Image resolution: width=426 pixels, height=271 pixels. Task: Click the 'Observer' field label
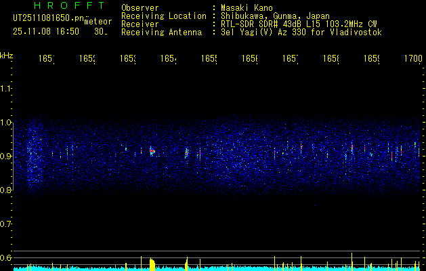tap(140, 8)
